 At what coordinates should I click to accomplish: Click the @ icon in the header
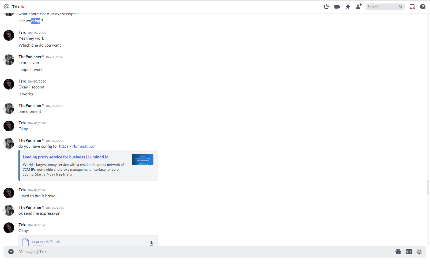7,7
